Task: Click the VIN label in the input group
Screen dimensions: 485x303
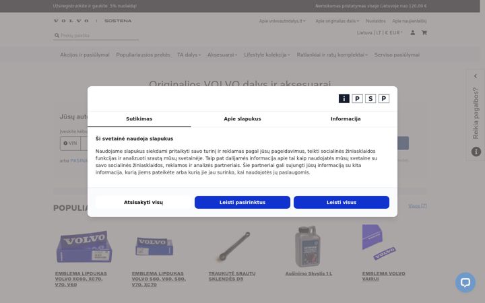Action: tap(70, 143)
